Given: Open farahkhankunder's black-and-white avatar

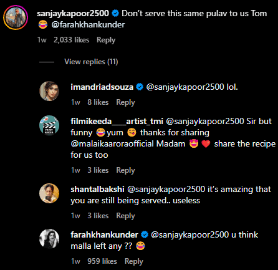Looking at the screenshot, I should tap(49, 239).
